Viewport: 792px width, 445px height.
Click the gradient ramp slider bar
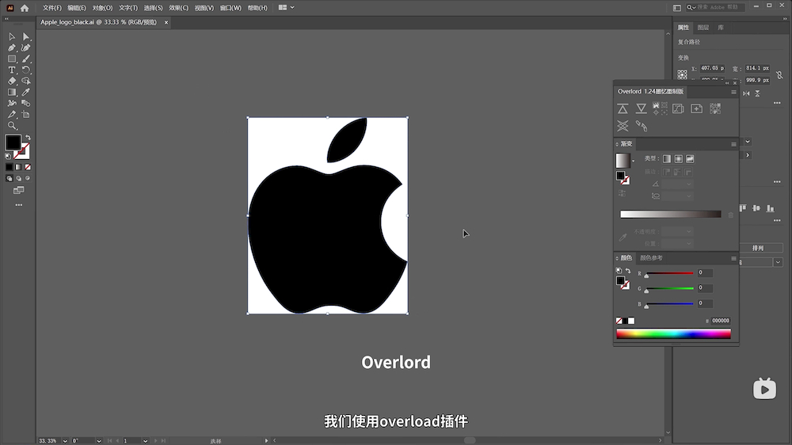pos(670,214)
